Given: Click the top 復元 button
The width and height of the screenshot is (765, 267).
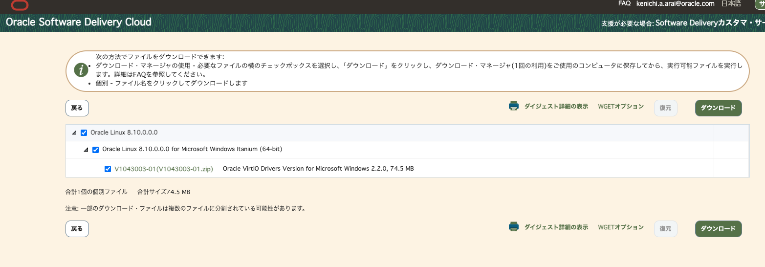Looking at the screenshot, I should 665,108.
